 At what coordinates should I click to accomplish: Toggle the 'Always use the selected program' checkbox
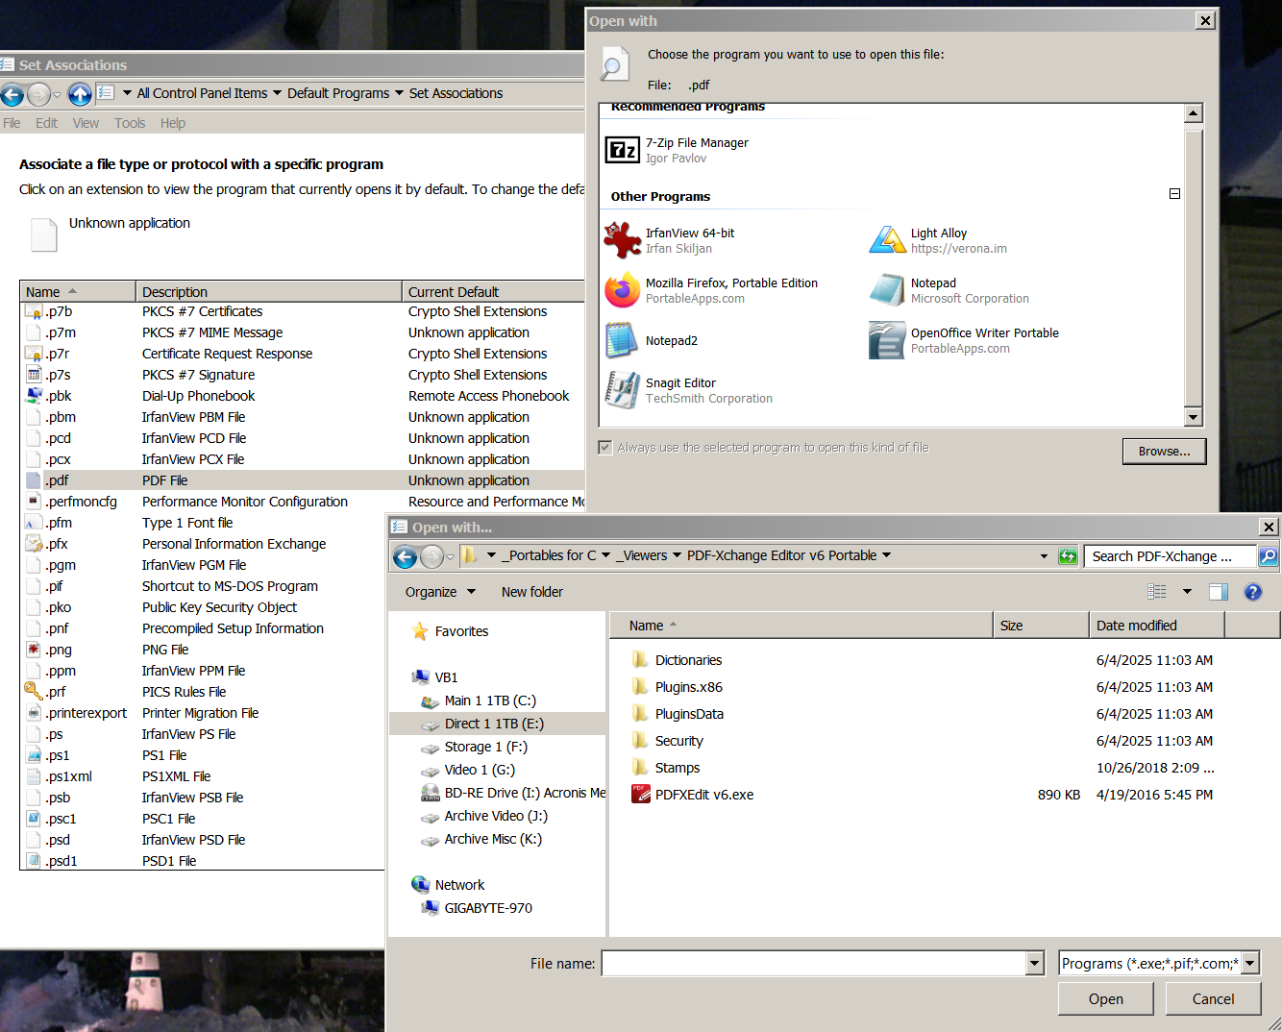[x=605, y=448]
